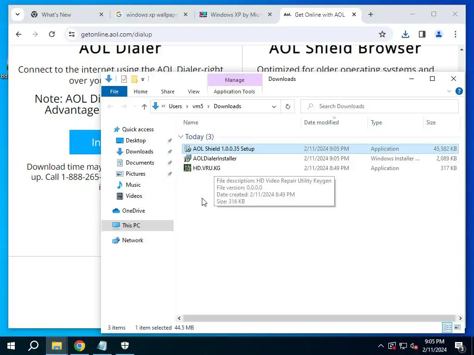Click the quick access Properties icon
This screenshot has height=355, width=474.
tap(124, 79)
